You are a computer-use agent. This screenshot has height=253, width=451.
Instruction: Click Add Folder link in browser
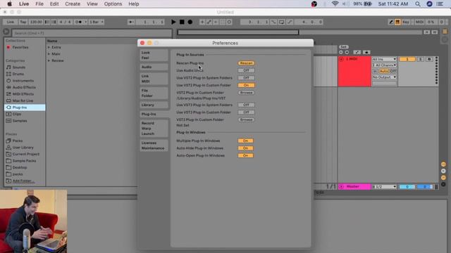point(23,181)
